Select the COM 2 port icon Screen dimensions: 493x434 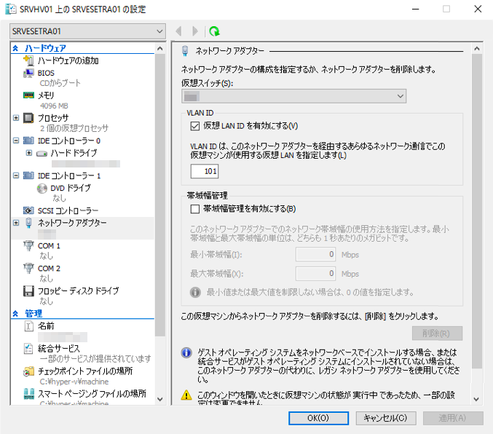click(x=28, y=268)
